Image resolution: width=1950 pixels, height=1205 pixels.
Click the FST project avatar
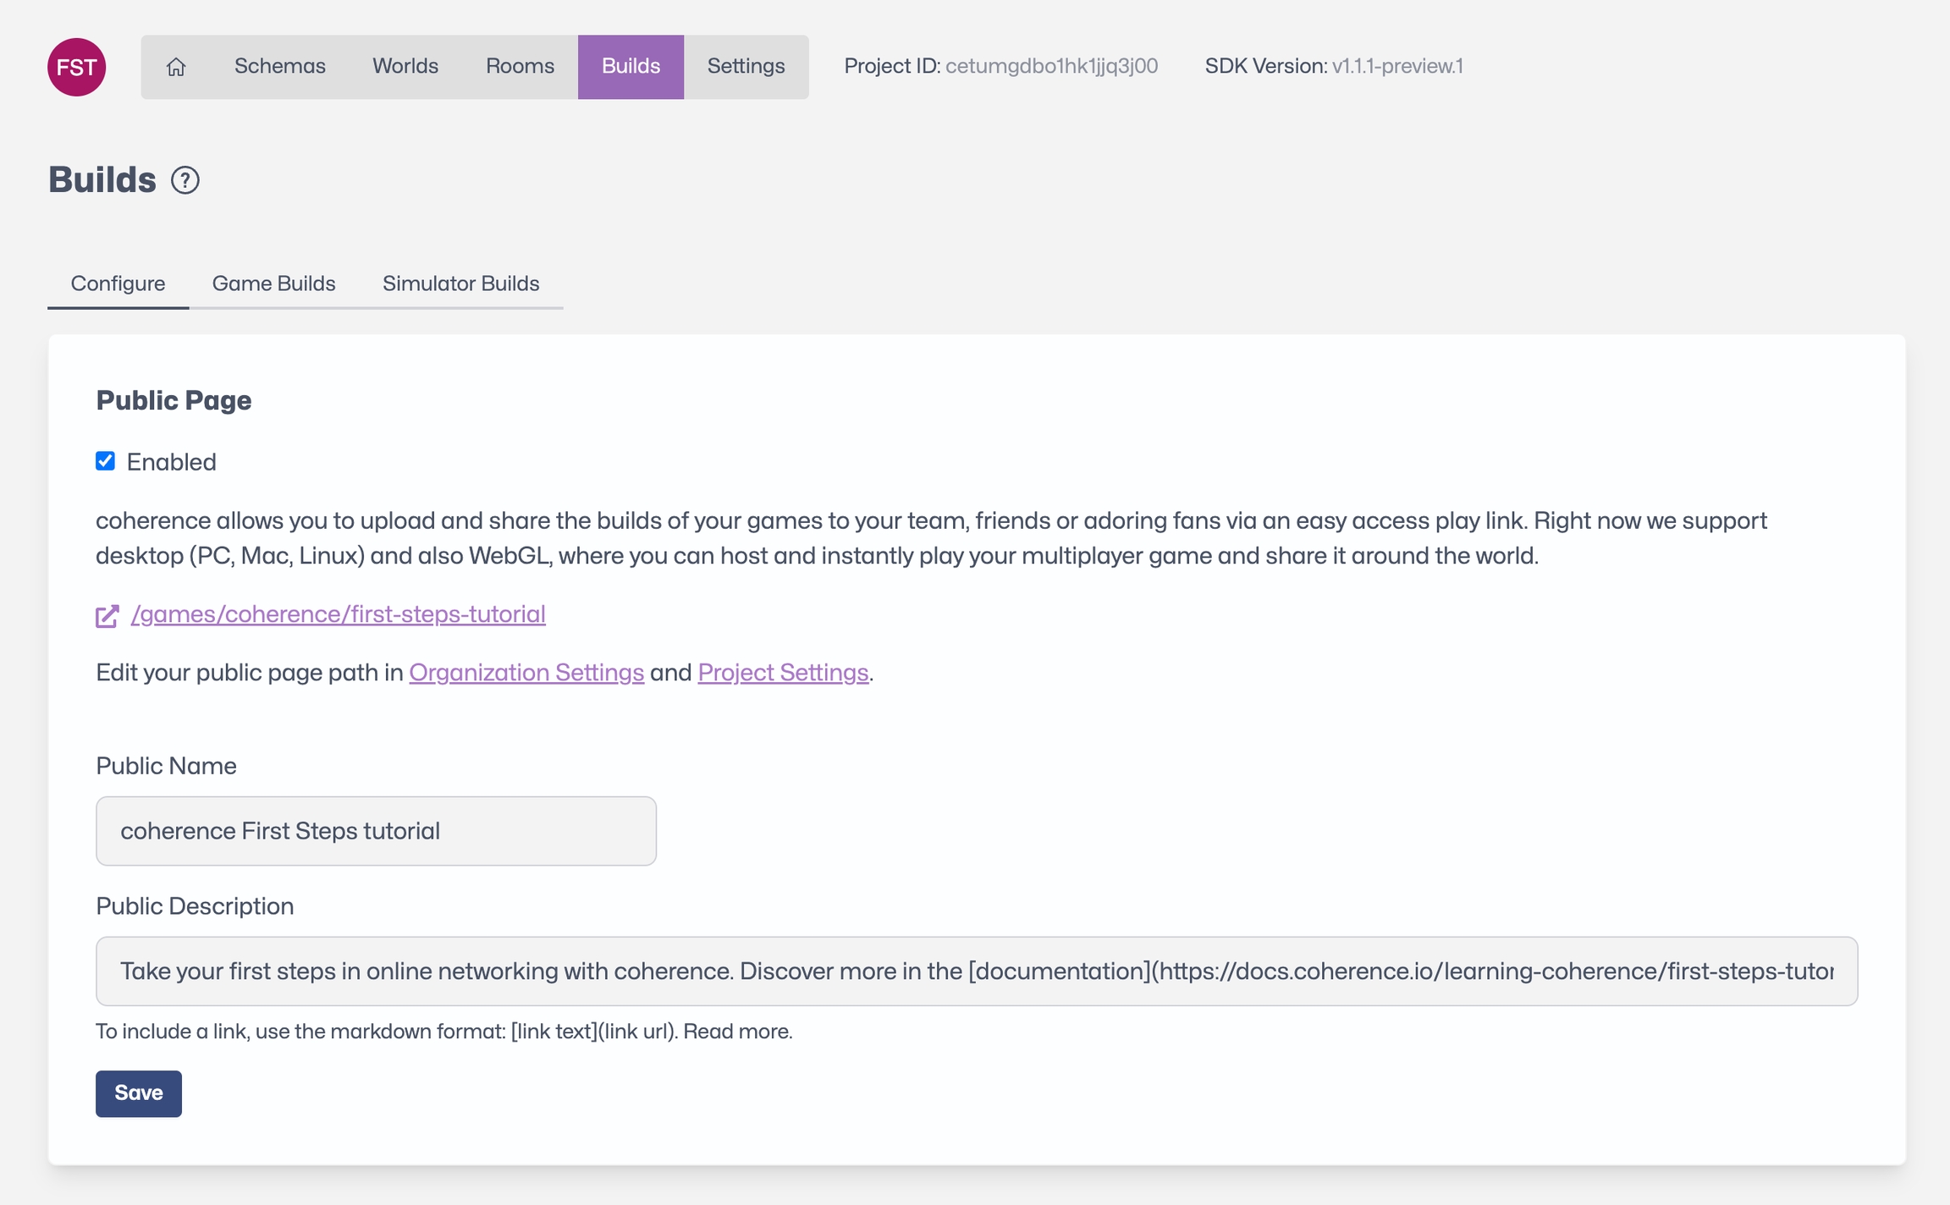click(76, 67)
